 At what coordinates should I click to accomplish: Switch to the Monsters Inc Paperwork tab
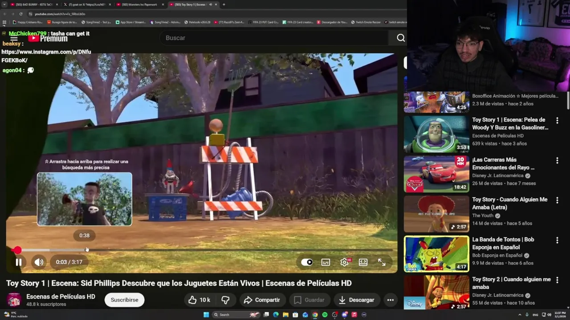click(x=139, y=4)
